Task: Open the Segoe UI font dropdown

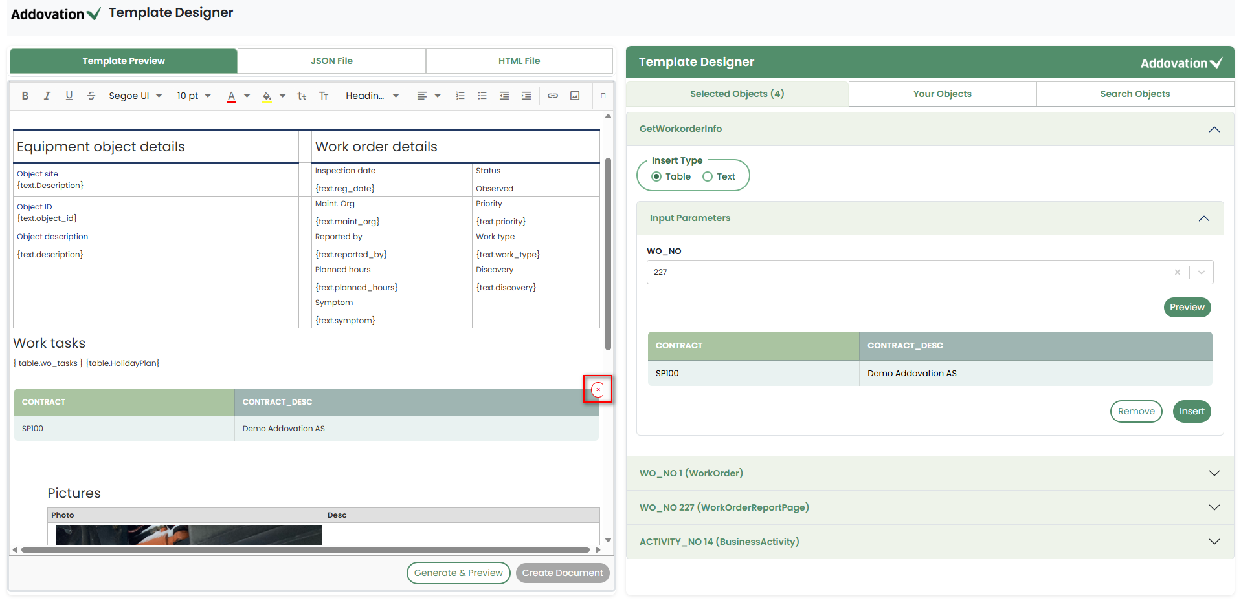Action: pyautogui.click(x=135, y=96)
